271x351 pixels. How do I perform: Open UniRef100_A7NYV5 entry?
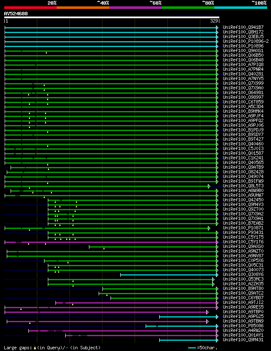[x=243, y=79]
